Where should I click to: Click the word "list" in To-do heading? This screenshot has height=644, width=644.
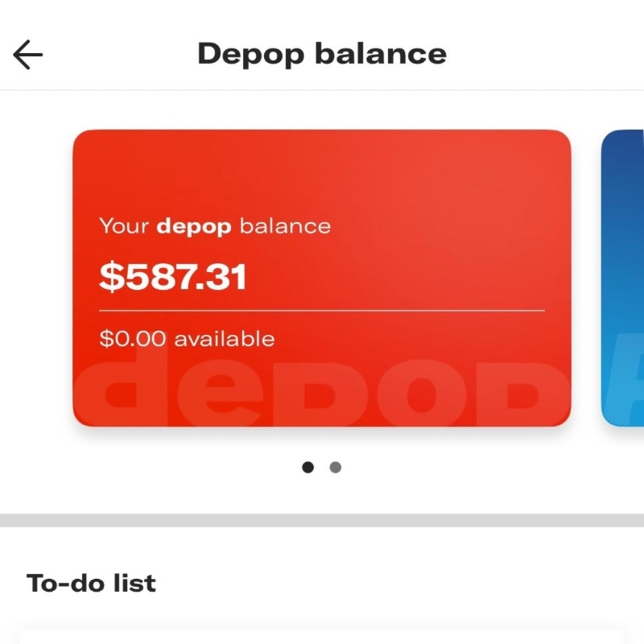136,583
